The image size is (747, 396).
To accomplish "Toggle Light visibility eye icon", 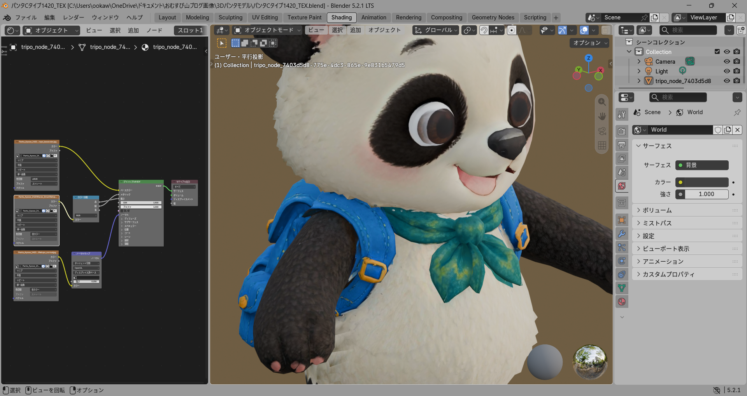I will (727, 71).
